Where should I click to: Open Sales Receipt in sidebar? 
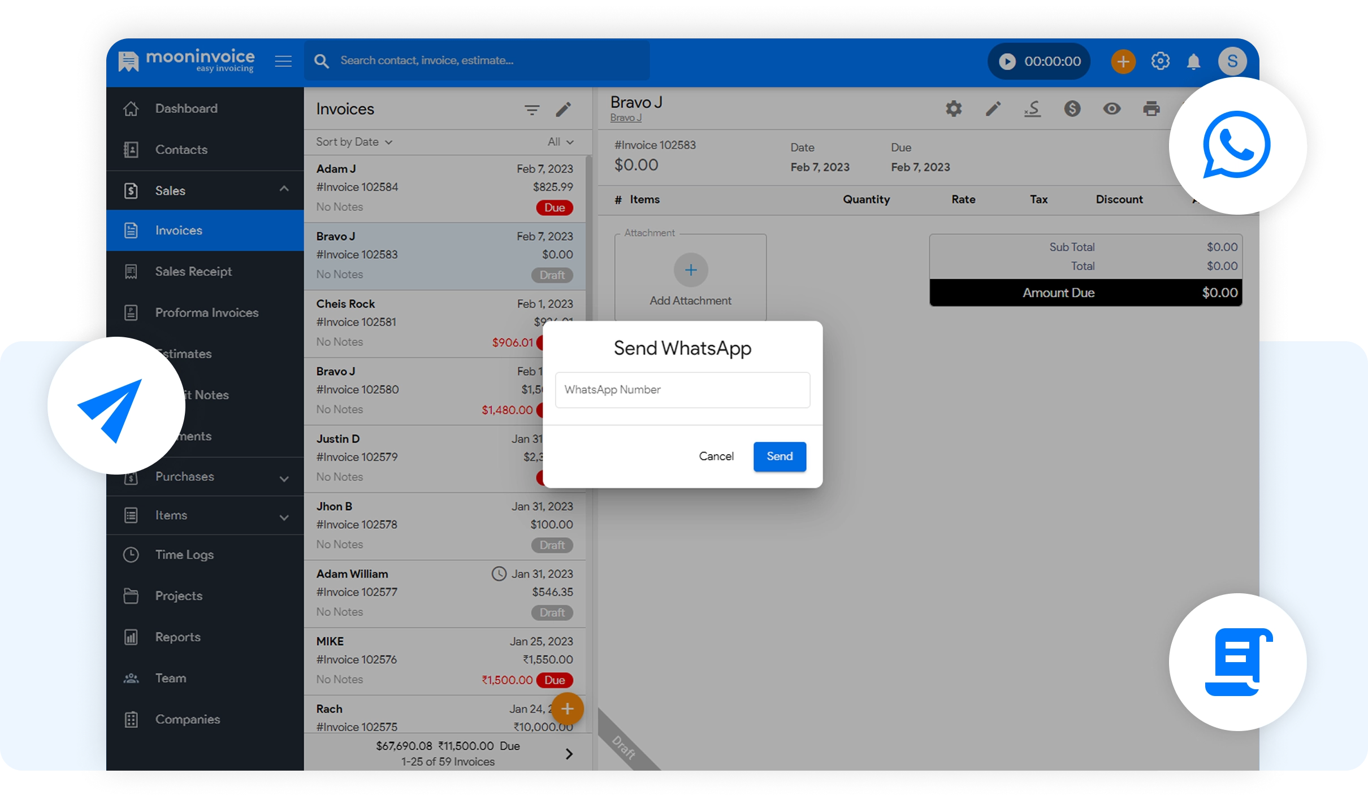pos(193,272)
